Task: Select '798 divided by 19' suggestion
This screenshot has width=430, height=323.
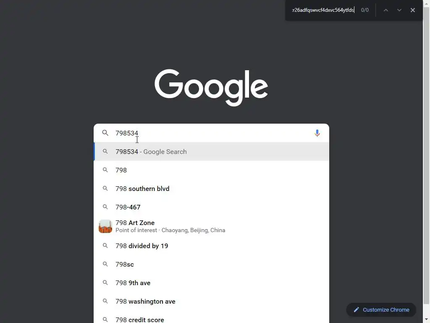Action: pos(212,246)
